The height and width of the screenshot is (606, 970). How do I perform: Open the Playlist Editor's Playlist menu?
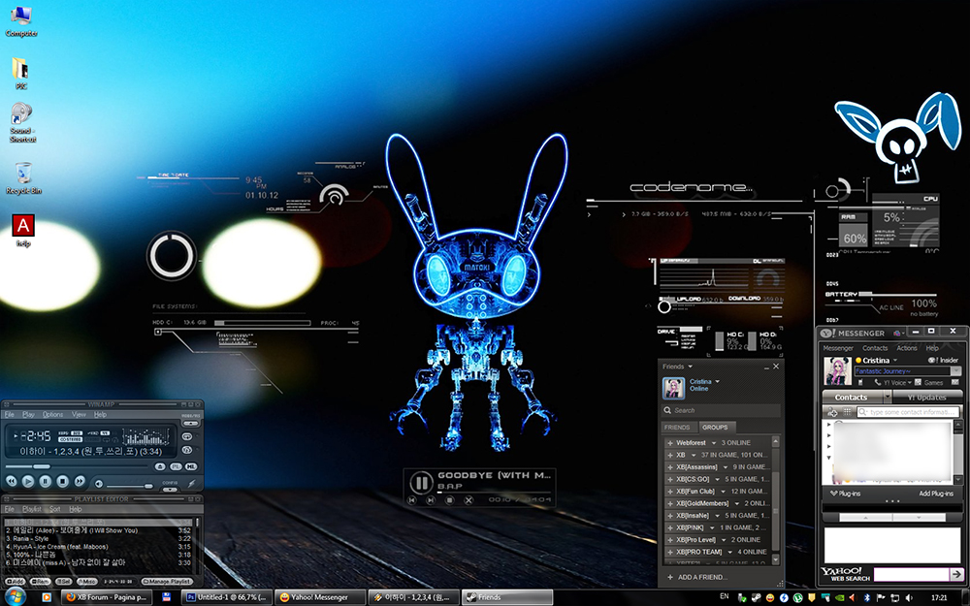32,509
